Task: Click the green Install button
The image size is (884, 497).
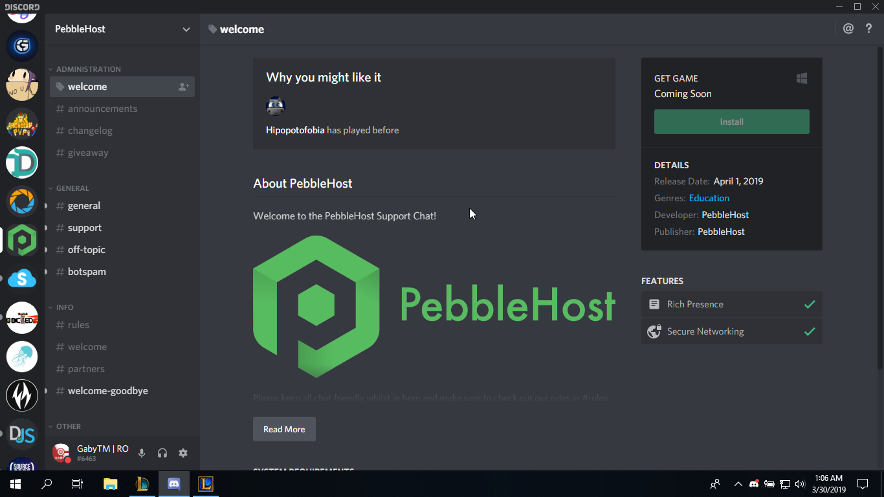Action: [x=732, y=122]
